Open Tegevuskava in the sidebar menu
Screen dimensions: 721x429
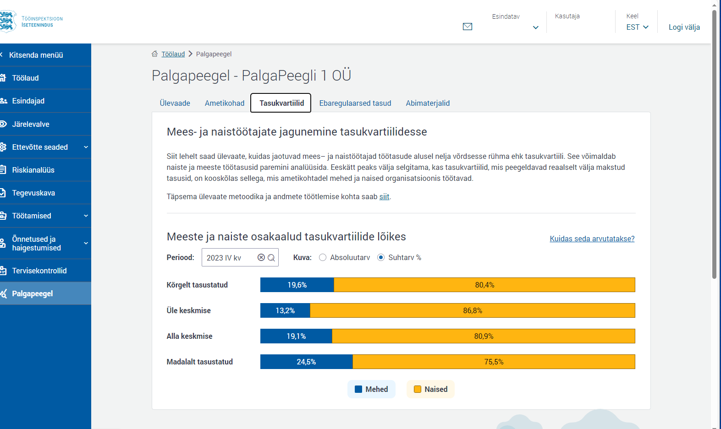coord(45,193)
